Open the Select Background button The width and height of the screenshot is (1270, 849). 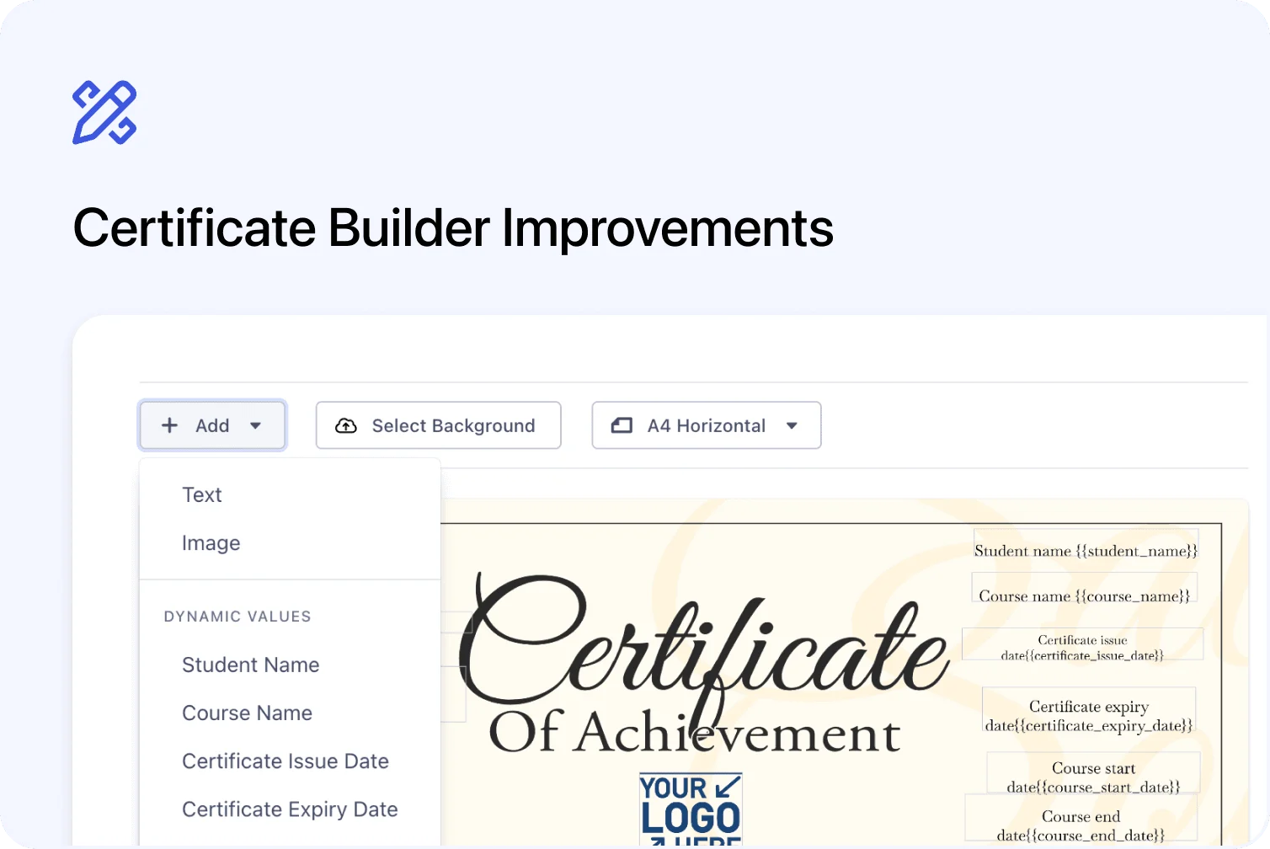[x=438, y=425]
